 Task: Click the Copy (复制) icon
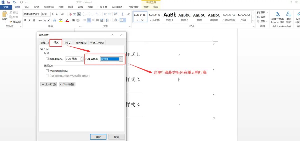[11, 17]
